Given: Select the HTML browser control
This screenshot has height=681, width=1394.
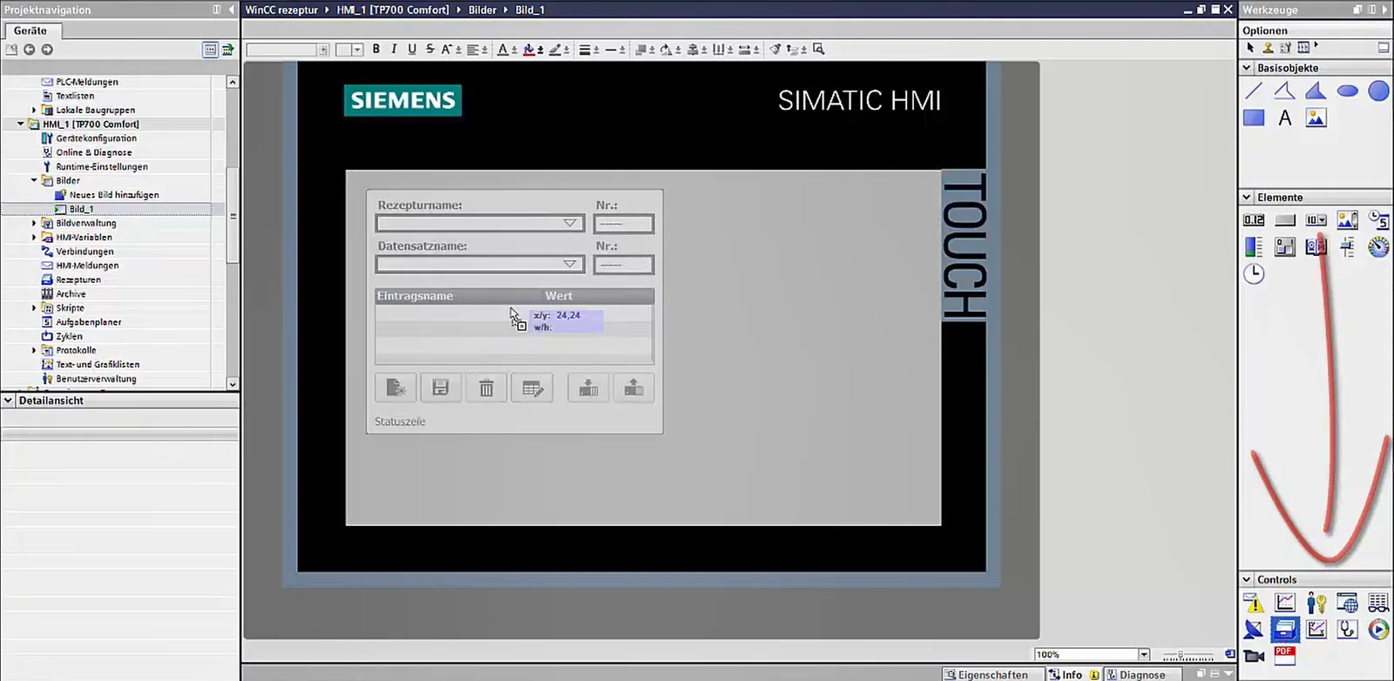Looking at the screenshot, I should [1347, 603].
